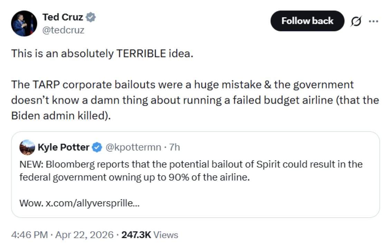Open the 247.3K Views count
This screenshot has height=243, width=391.
149,235
